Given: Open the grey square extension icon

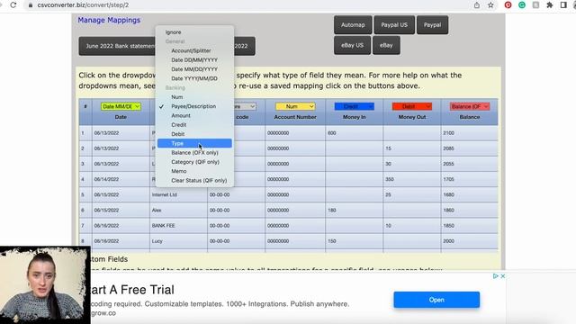Looking at the screenshot, I should pyautogui.click(x=536, y=5).
